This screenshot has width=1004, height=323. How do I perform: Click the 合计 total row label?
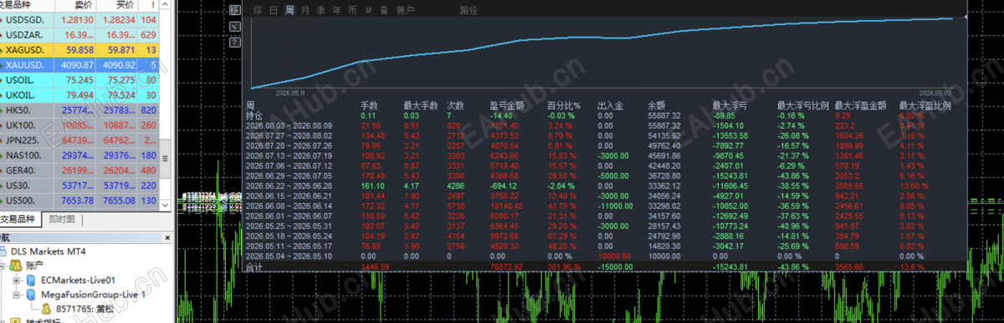(254, 267)
